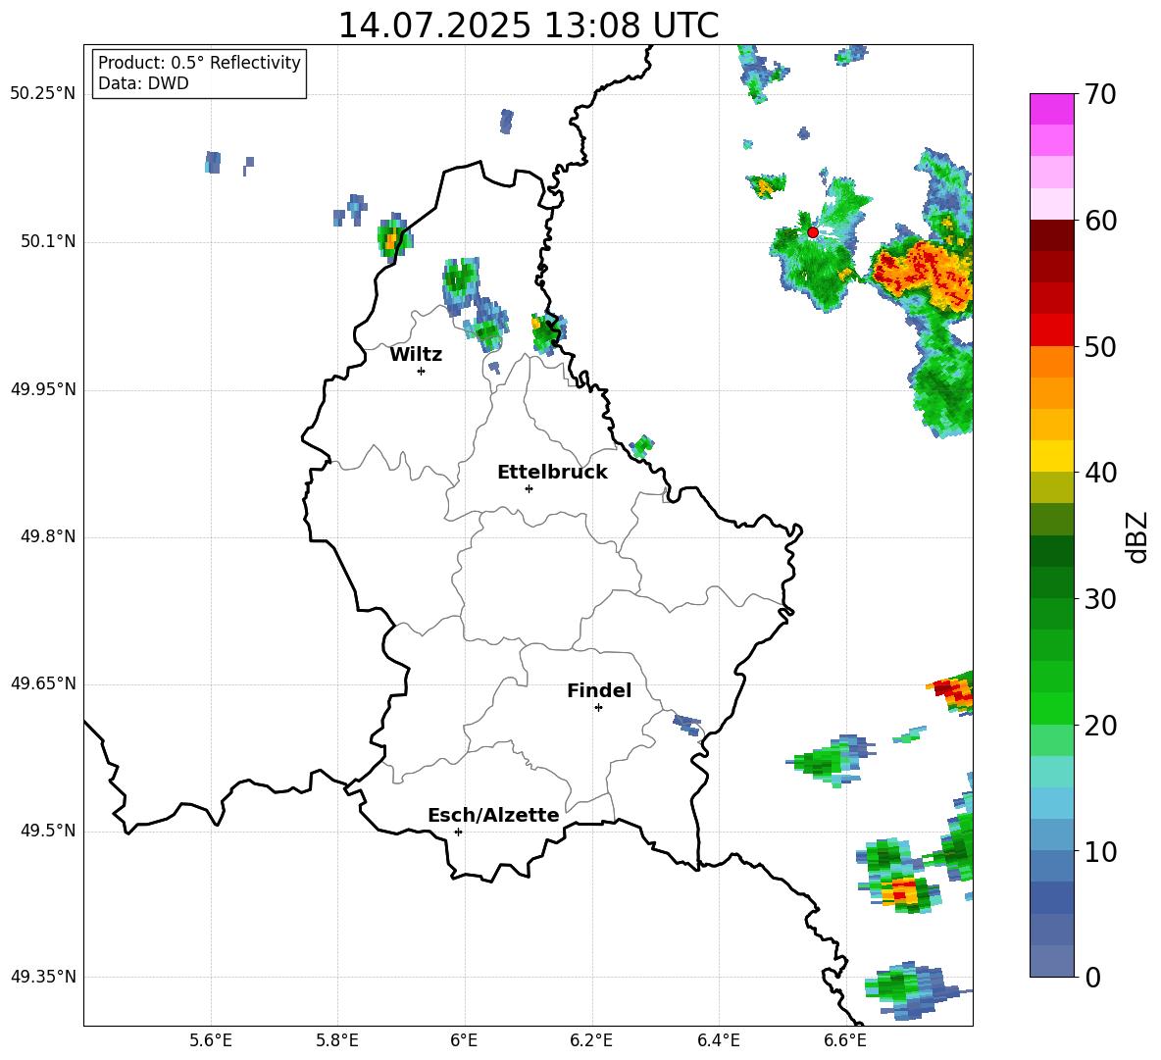Image resolution: width=1161 pixels, height=1060 pixels.
Task: Click the 20 tick label on colorbar
Action: (x=1100, y=726)
